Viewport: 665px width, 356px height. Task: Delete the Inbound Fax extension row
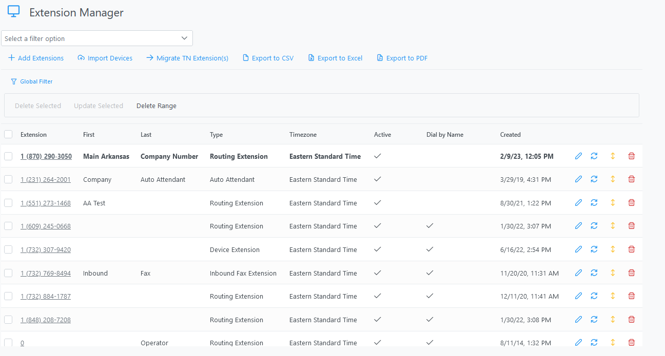pyautogui.click(x=632, y=273)
